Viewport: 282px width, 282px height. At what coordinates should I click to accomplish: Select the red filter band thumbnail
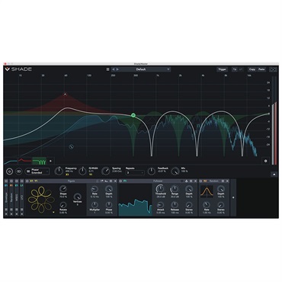click(24, 161)
